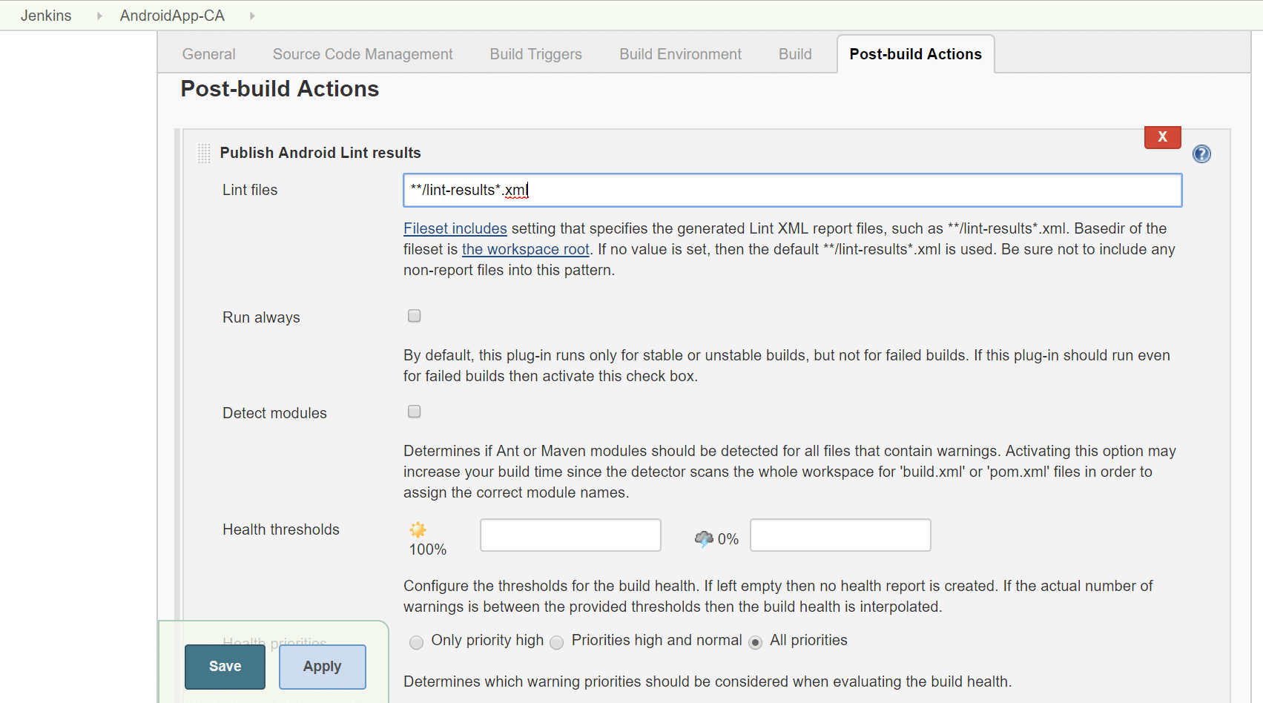
Task: Expand the Jenkins breadcrumb arrow
Action: tap(99, 16)
